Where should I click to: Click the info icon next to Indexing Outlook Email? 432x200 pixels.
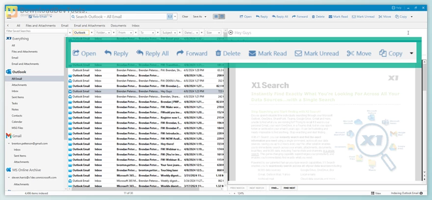[x=422, y=193]
